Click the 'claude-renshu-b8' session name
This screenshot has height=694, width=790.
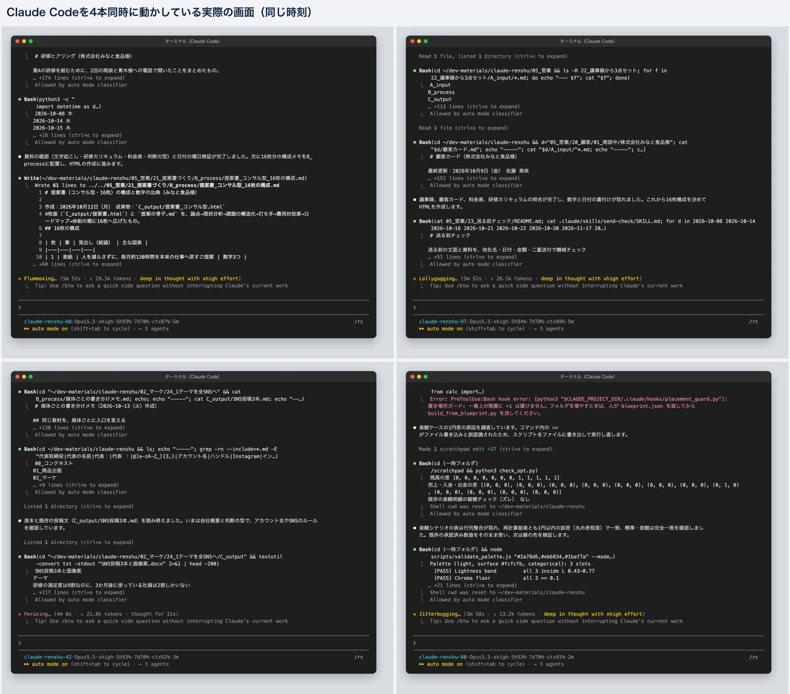(x=48, y=321)
